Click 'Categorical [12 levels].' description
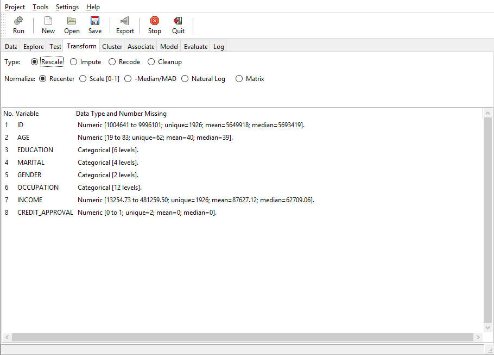 (110, 188)
